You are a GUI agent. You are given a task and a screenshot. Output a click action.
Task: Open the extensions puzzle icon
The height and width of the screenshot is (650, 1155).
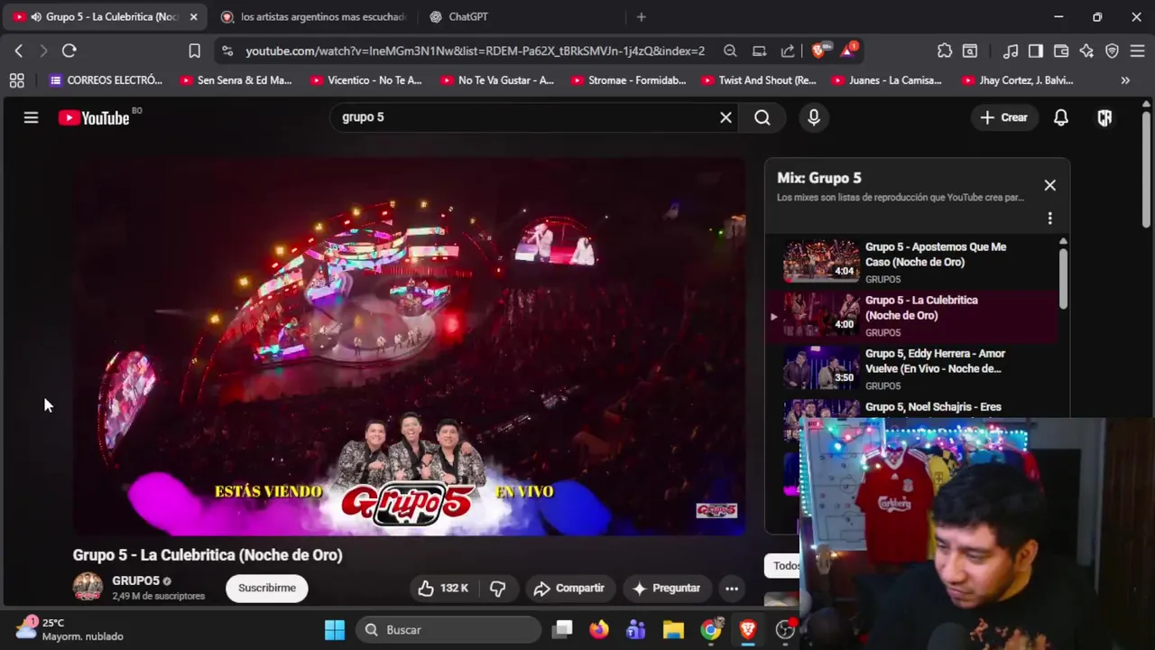945,51
